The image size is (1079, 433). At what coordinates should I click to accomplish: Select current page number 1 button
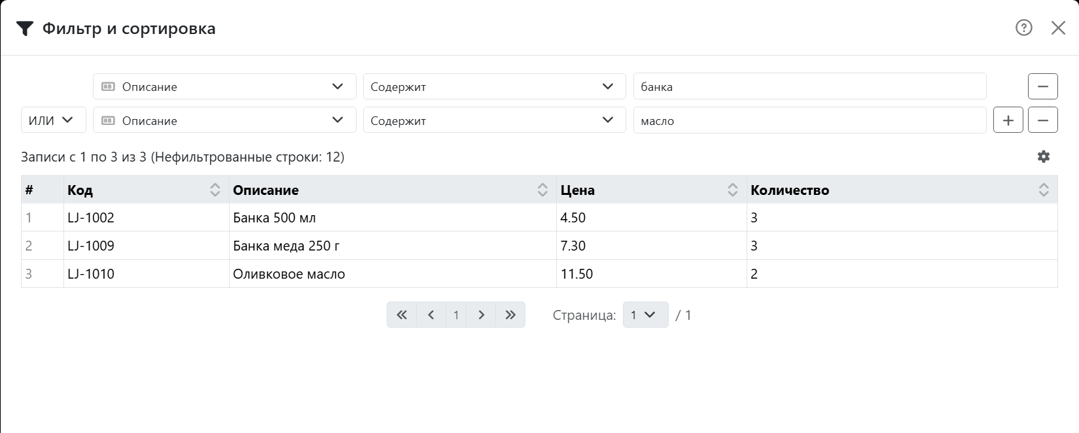coord(456,315)
